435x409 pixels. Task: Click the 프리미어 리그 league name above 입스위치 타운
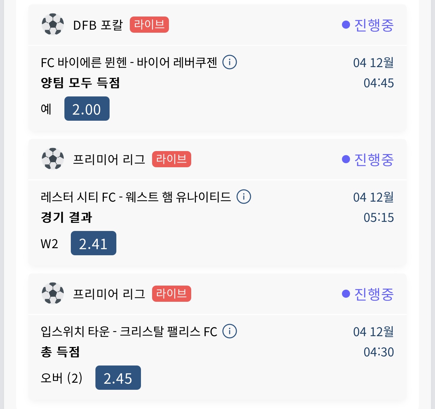click(109, 294)
